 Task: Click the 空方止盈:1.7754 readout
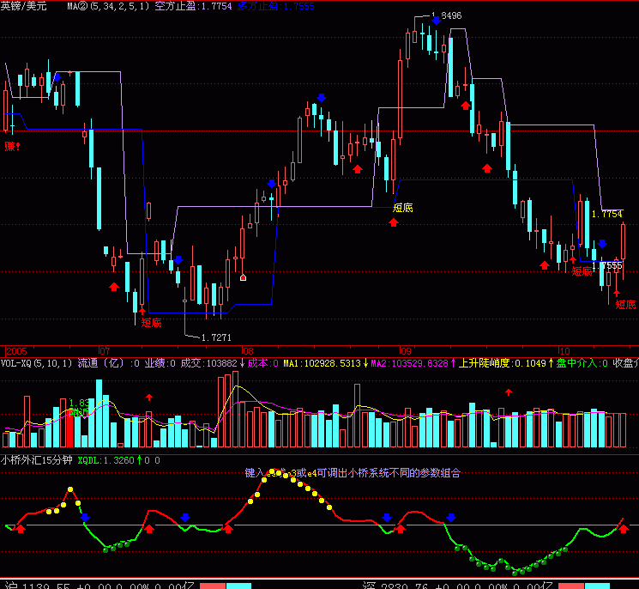coord(193,6)
